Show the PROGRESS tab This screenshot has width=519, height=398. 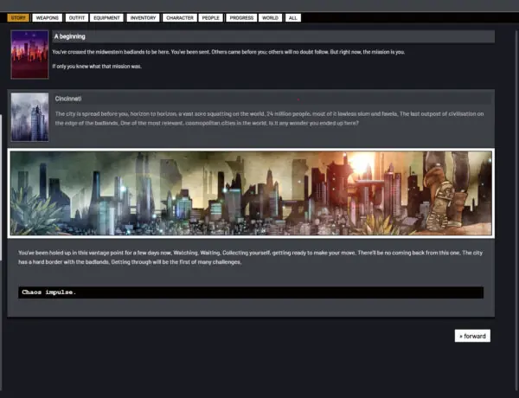pyautogui.click(x=241, y=17)
